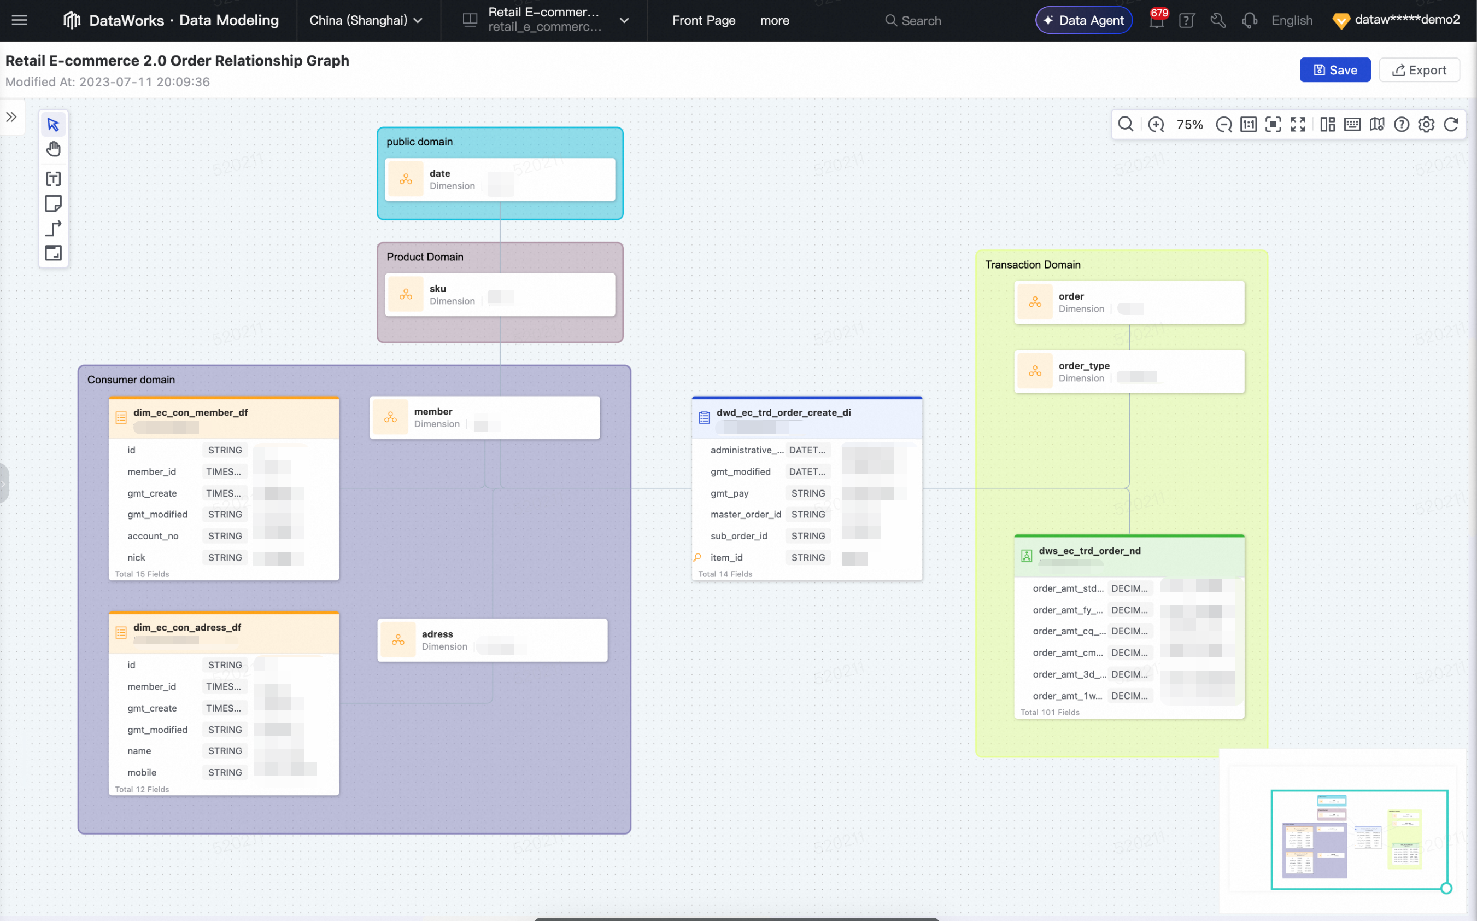Open the Front Page menu item
Image resolution: width=1477 pixels, height=921 pixels.
tap(703, 20)
